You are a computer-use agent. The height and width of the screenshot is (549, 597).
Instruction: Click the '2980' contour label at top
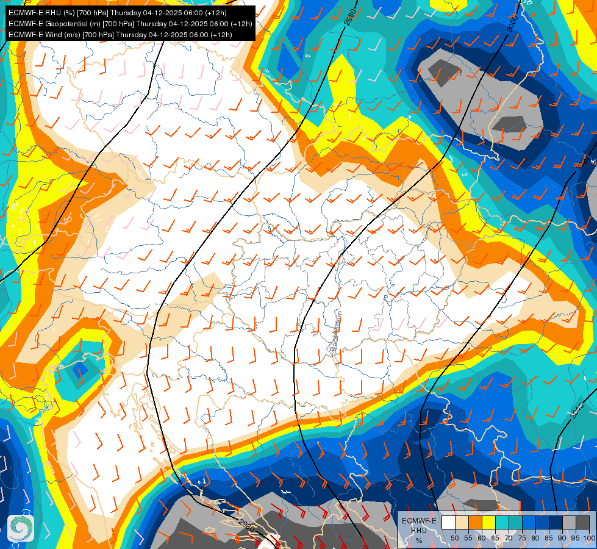pos(351,17)
